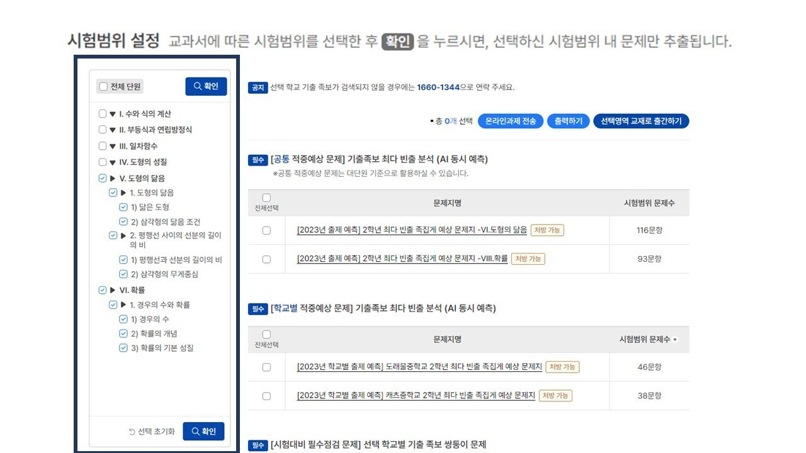Check the 전체 단원 checkbox
This screenshot has width=806, height=453.
[x=103, y=87]
